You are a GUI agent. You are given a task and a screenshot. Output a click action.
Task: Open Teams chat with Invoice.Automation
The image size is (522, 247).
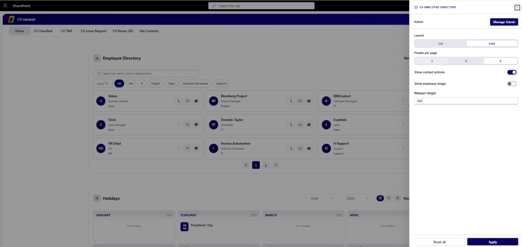pyautogui.click(x=309, y=149)
